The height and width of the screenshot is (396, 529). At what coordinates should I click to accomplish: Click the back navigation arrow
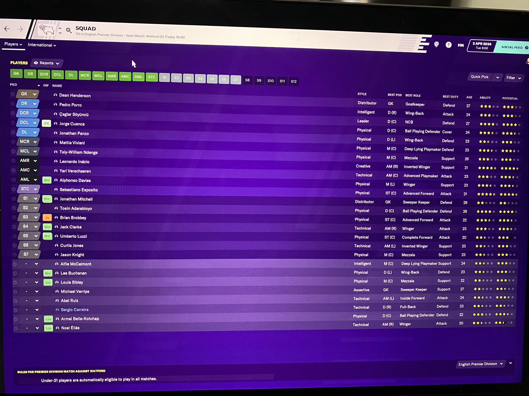(7, 29)
